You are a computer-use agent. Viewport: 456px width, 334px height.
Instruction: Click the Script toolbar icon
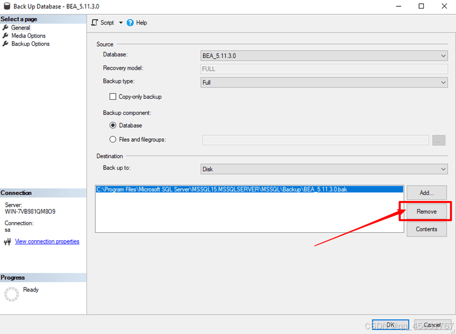[x=95, y=23]
